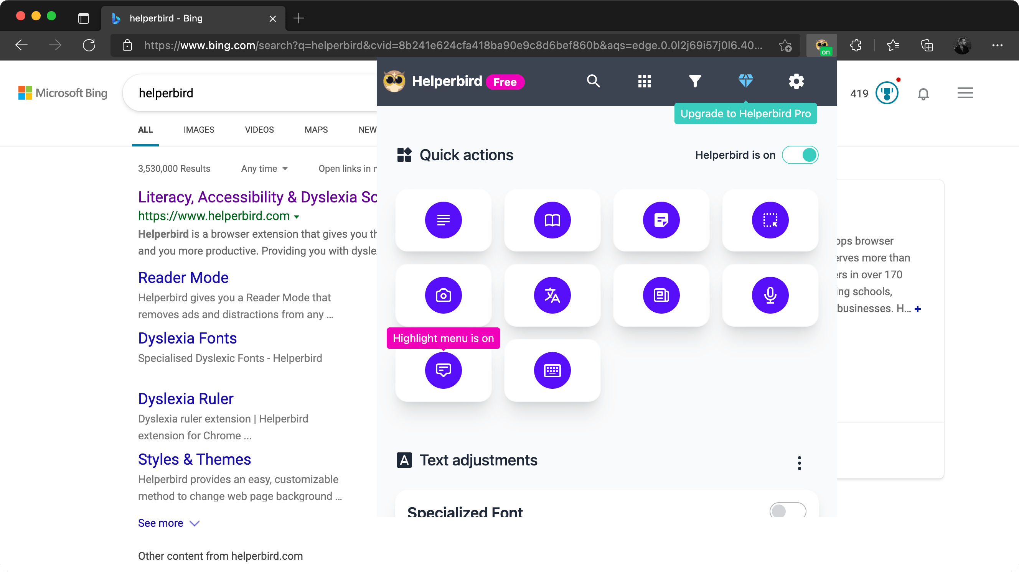Click the Free plan badge

click(x=505, y=82)
